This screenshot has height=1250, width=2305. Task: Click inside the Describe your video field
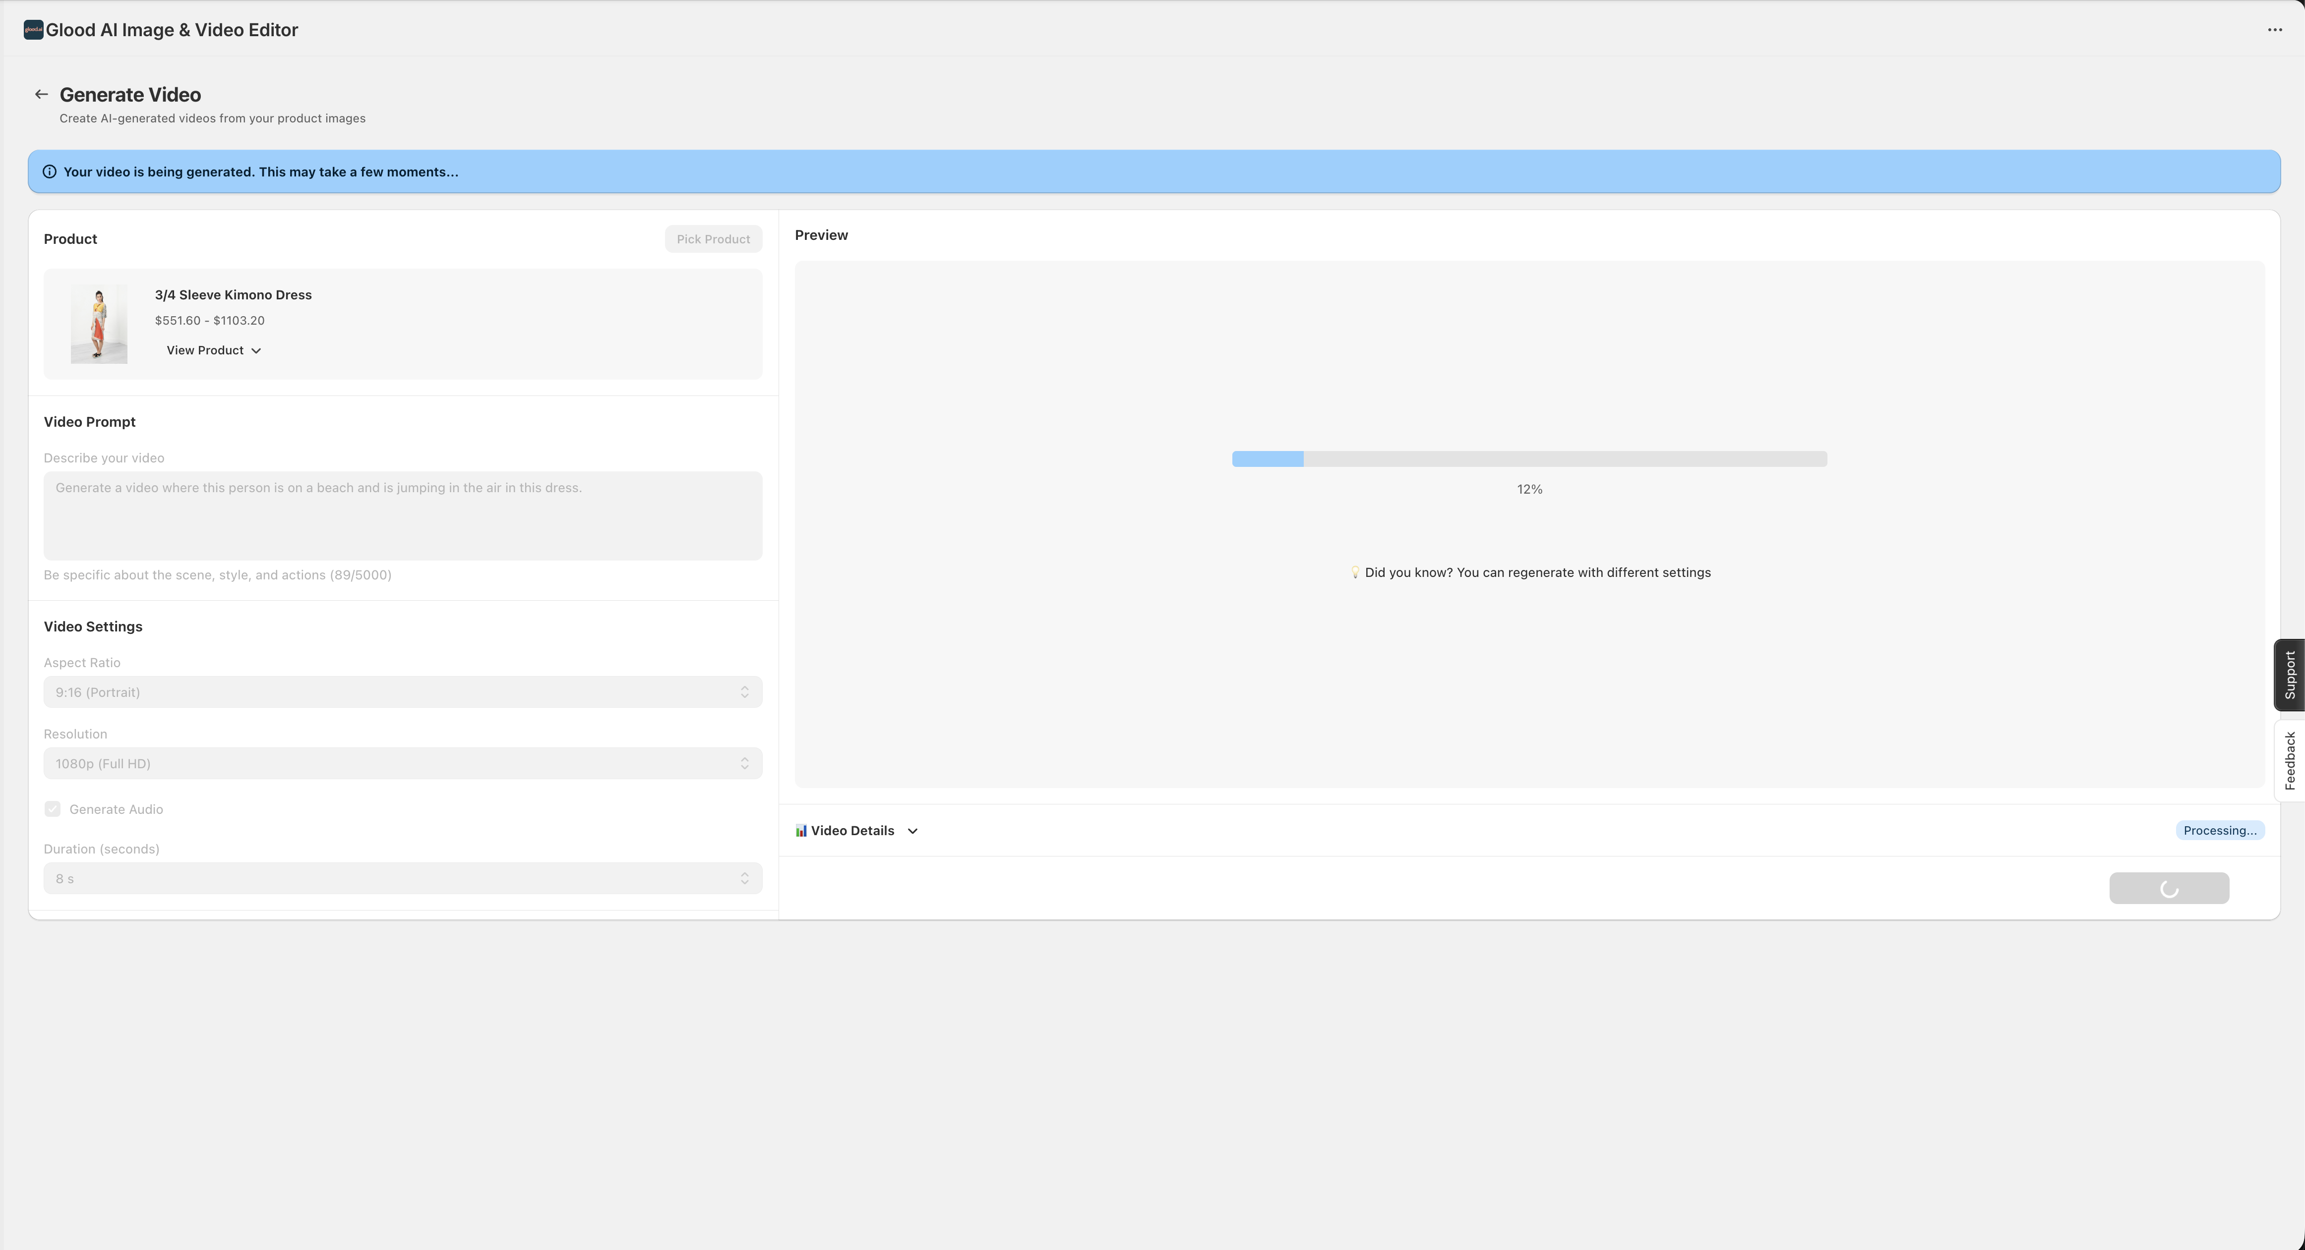click(x=402, y=515)
